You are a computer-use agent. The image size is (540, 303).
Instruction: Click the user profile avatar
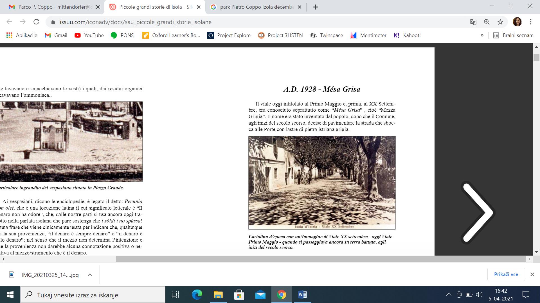(517, 22)
